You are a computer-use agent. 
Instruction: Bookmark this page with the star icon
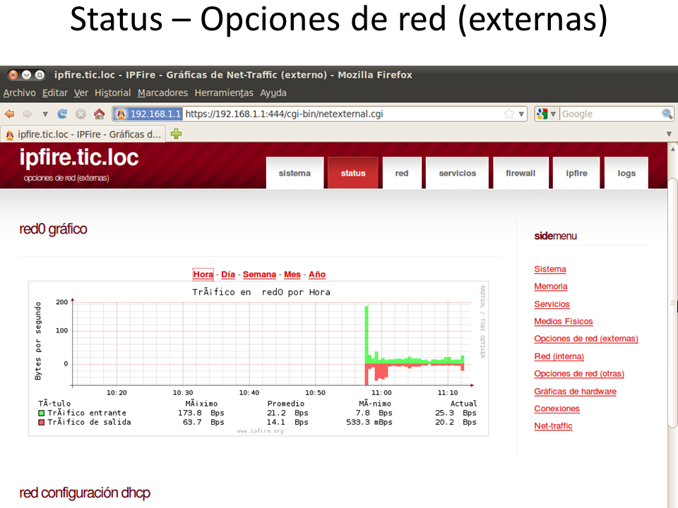pos(509,114)
